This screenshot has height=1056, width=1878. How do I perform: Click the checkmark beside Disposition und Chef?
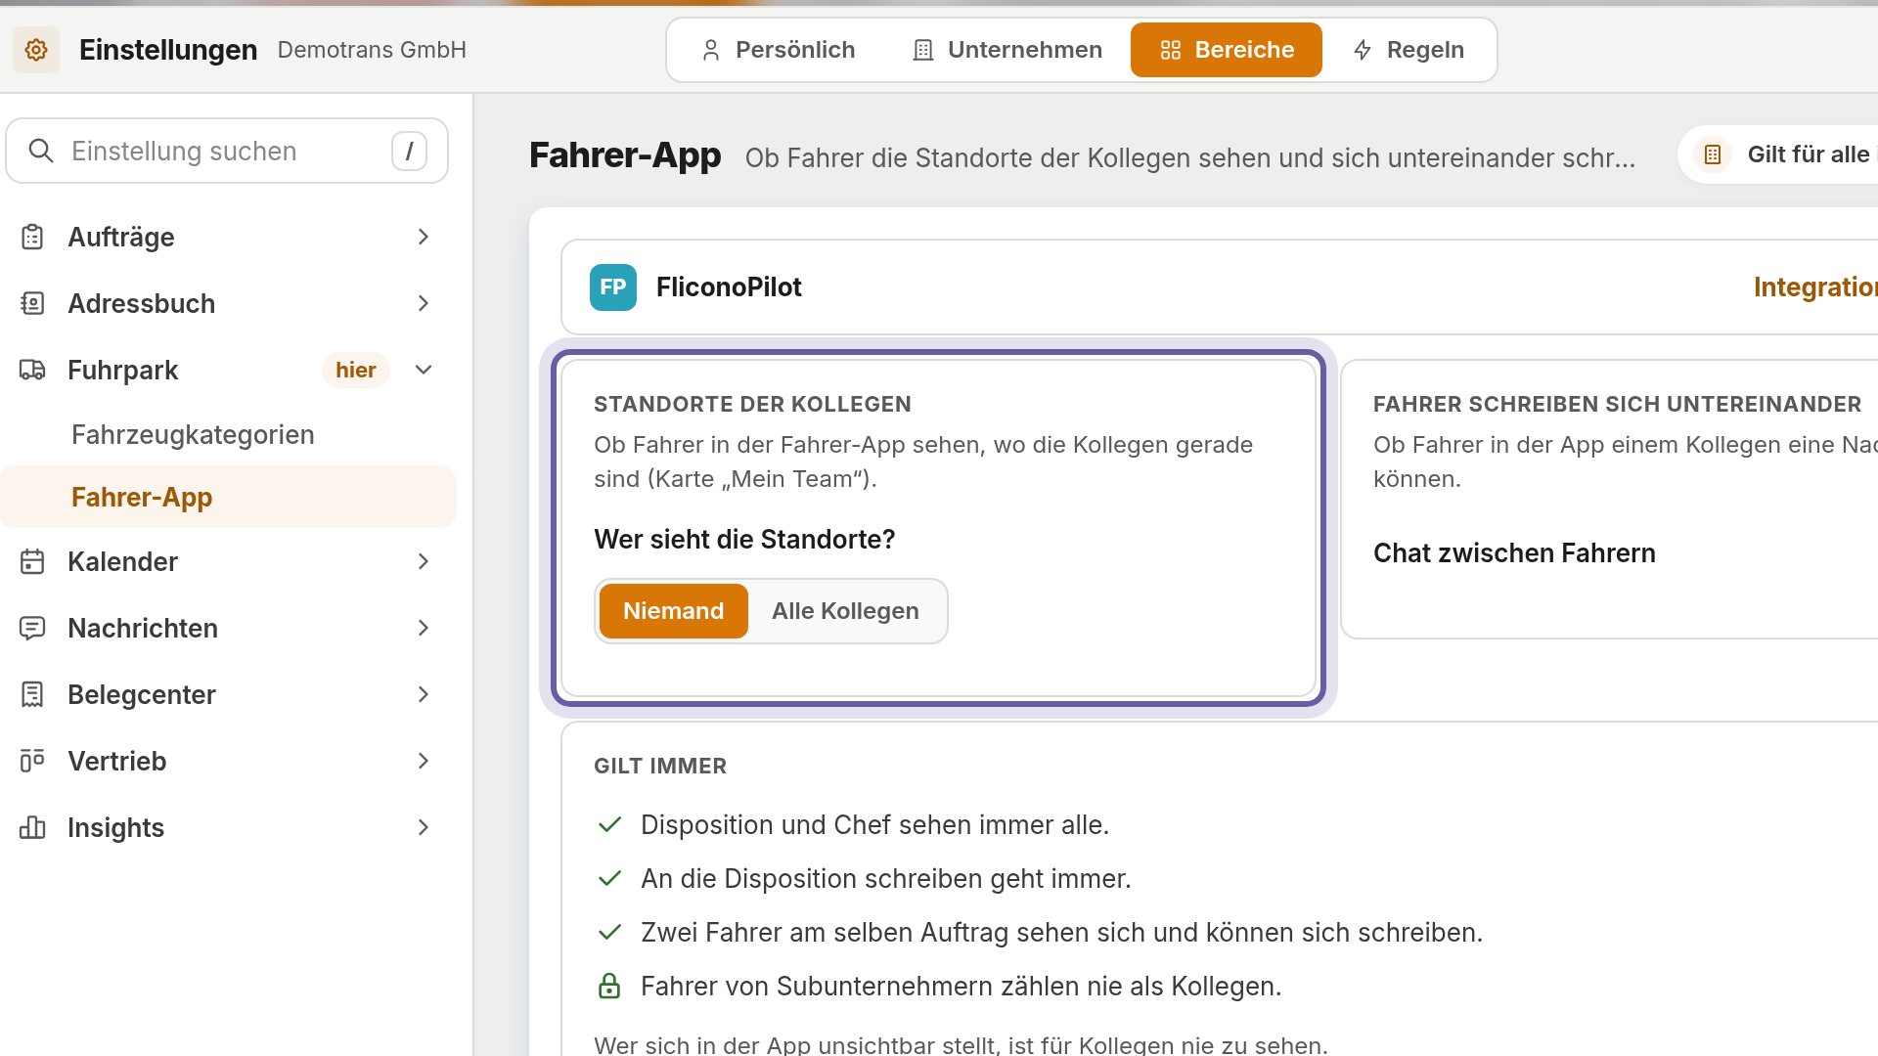[609, 825]
